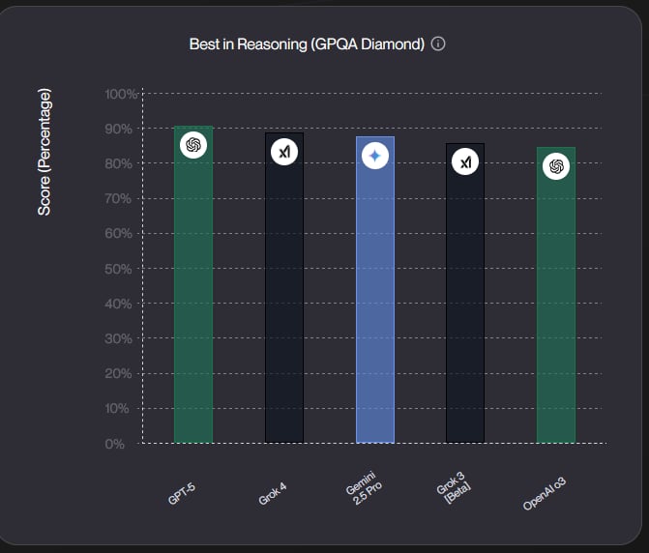Image resolution: width=649 pixels, height=553 pixels.
Task: Click the info icon beside the chart title
Action: coord(438,44)
